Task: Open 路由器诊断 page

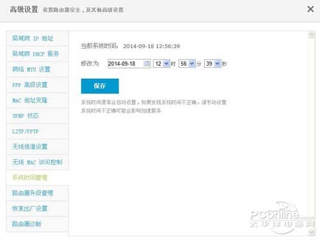Action: 37,224
